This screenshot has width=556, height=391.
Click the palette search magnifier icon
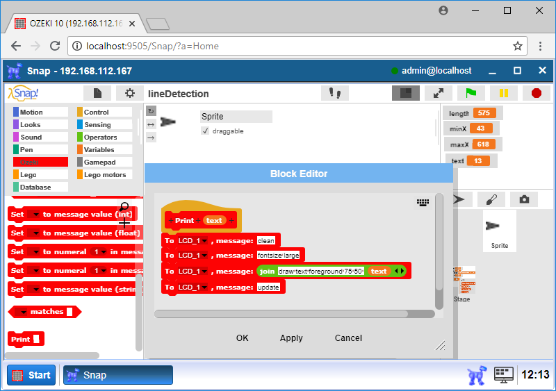[124, 207]
